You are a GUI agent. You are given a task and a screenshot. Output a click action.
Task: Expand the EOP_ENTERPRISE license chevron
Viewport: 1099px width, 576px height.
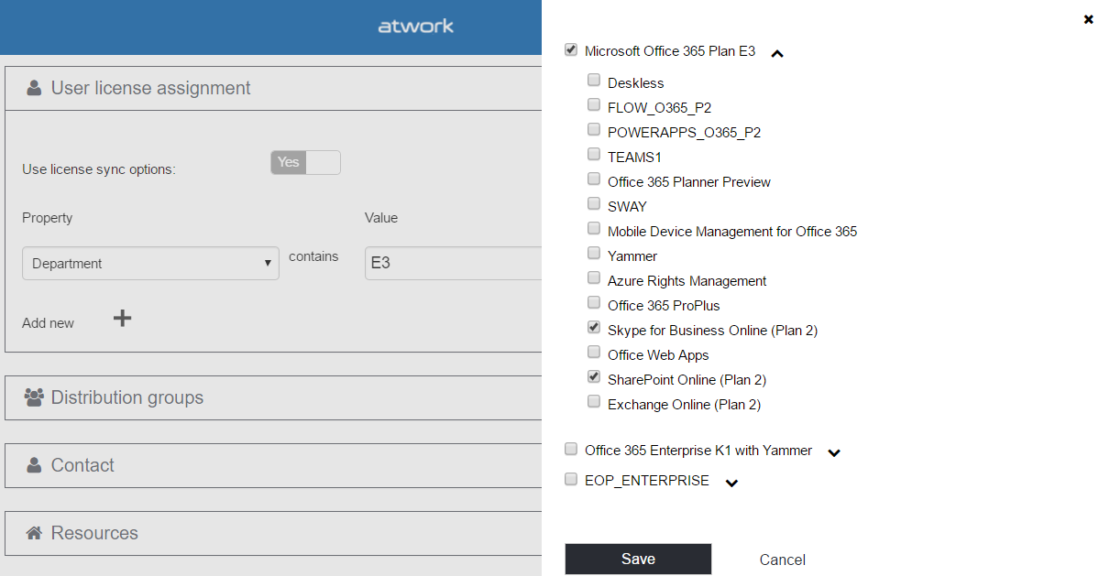tap(731, 483)
